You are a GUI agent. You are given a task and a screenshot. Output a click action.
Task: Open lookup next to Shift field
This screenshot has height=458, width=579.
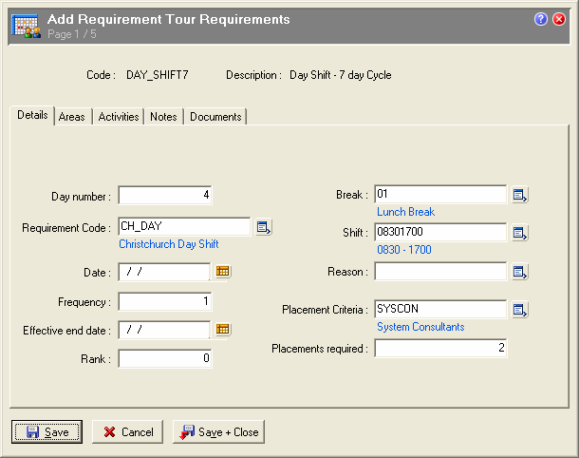[519, 233]
